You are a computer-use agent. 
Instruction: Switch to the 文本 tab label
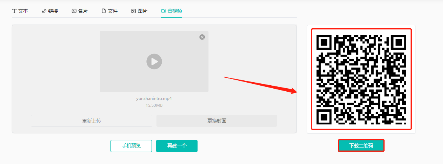point(23,11)
